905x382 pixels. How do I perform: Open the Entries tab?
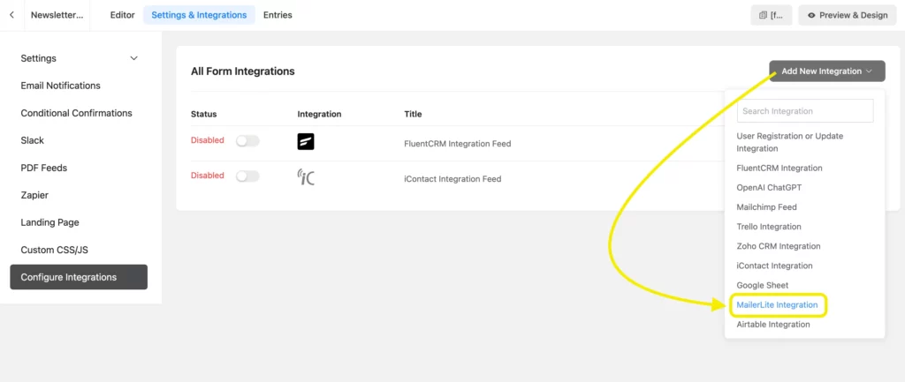pos(278,15)
